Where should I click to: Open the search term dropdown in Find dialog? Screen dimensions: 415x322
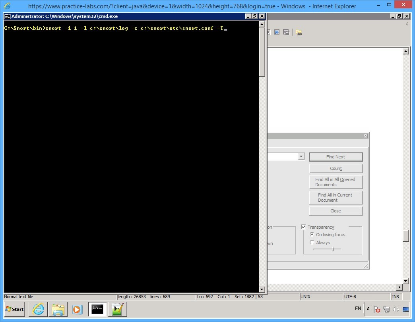click(x=301, y=156)
